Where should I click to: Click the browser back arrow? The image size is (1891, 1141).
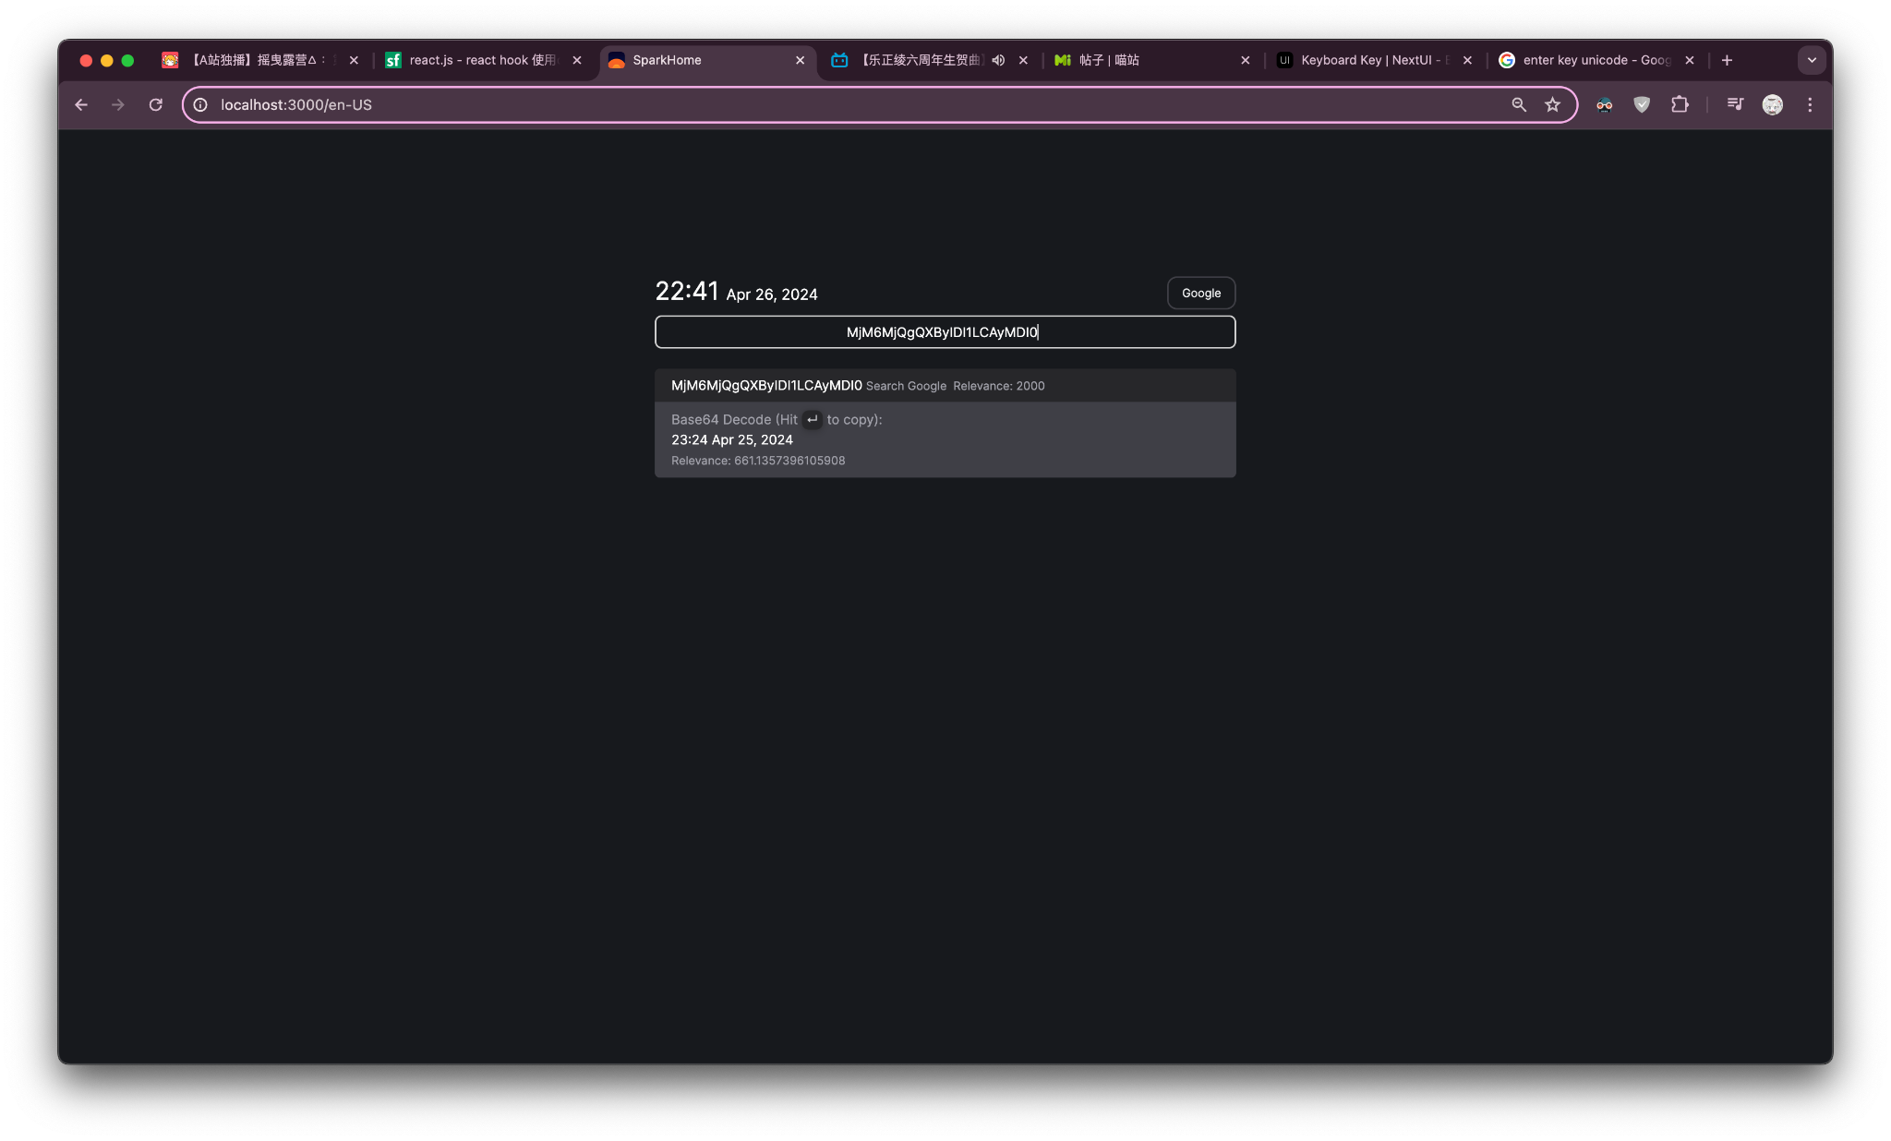(81, 105)
